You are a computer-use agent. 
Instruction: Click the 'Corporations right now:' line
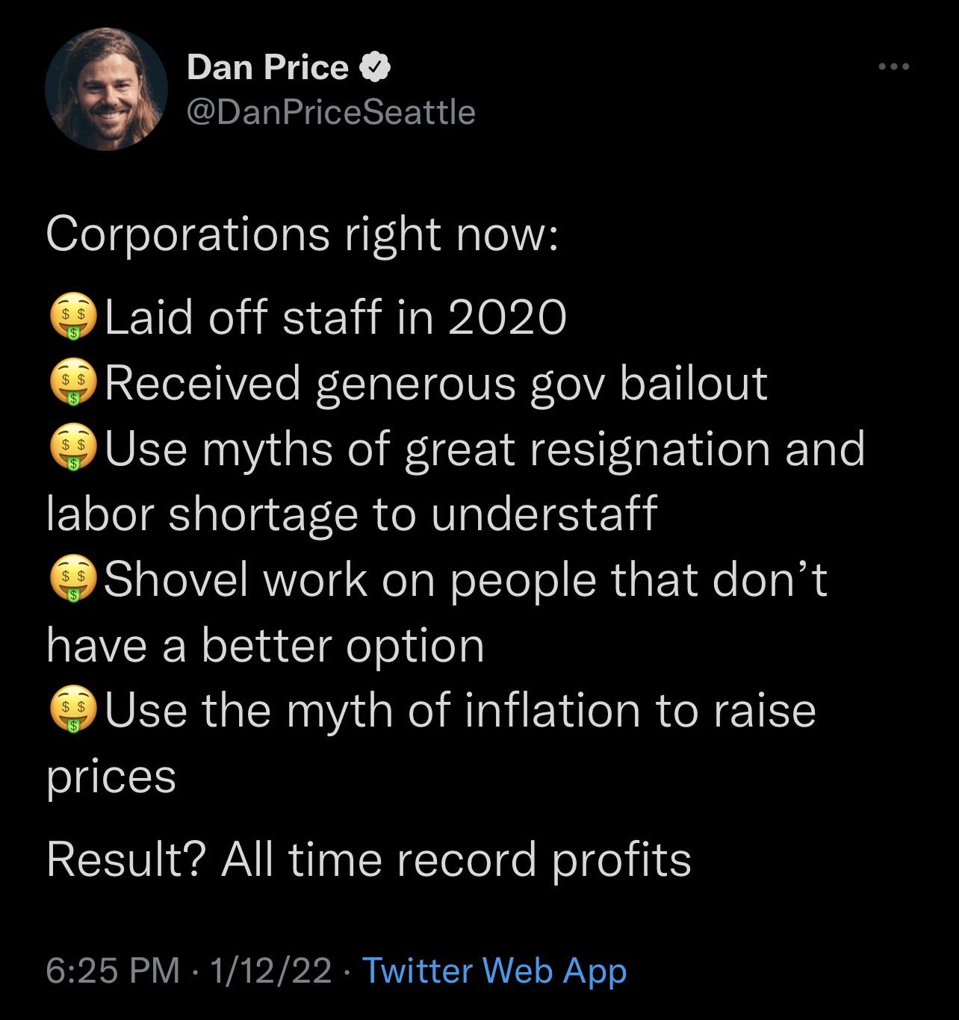point(302,234)
